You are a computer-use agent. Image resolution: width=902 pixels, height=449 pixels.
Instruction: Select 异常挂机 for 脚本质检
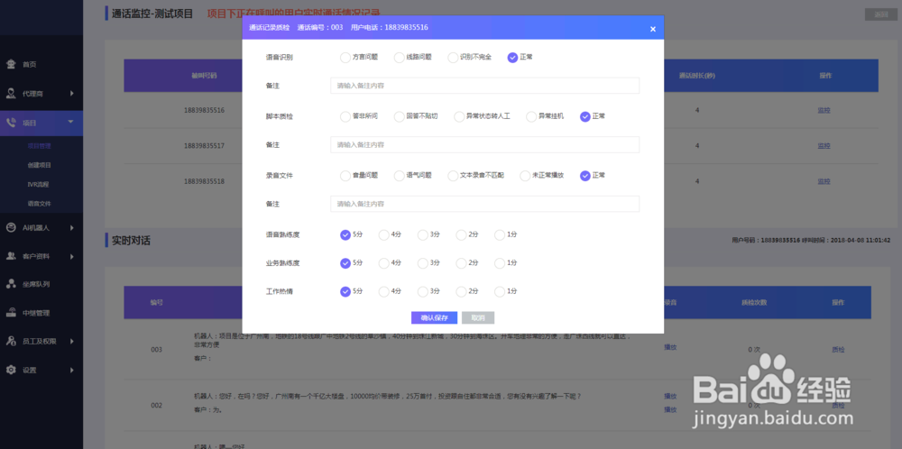click(x=531, y=116)
